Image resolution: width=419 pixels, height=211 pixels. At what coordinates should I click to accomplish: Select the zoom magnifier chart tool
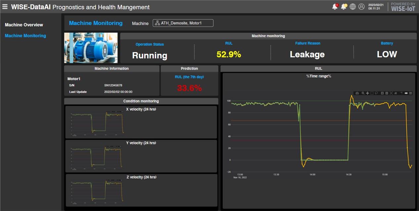(x=363, y=93)
